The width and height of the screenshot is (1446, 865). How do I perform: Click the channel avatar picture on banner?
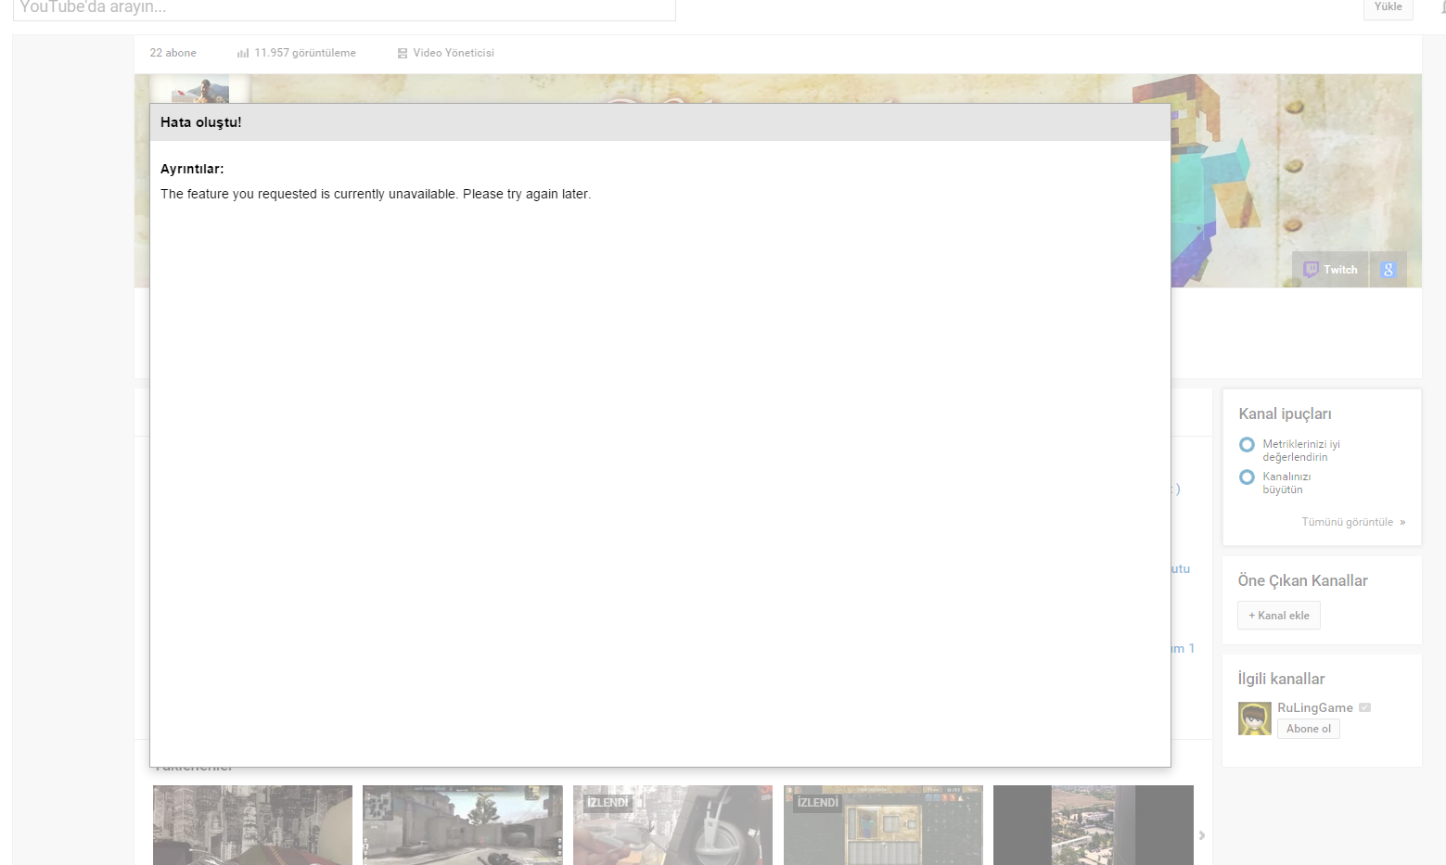tap(200, 90)
